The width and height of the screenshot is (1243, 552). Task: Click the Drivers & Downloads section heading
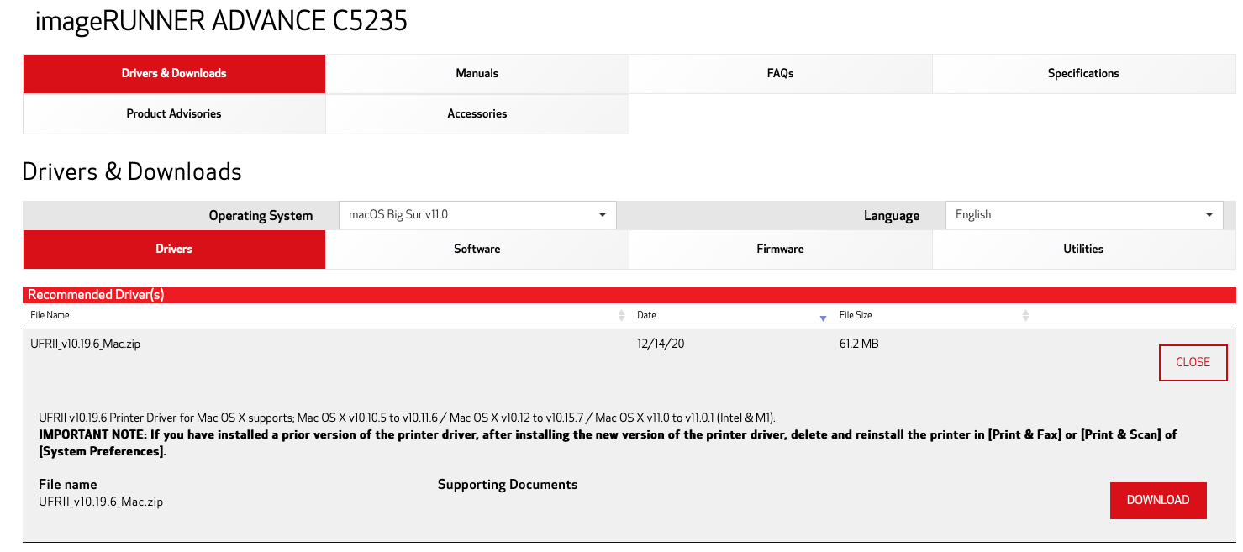132,172
